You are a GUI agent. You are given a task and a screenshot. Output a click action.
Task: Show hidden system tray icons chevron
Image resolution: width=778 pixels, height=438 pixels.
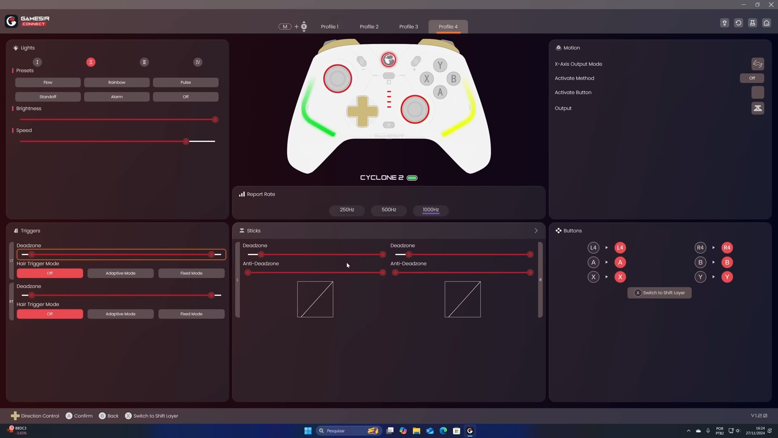click(x=688, y=431)
